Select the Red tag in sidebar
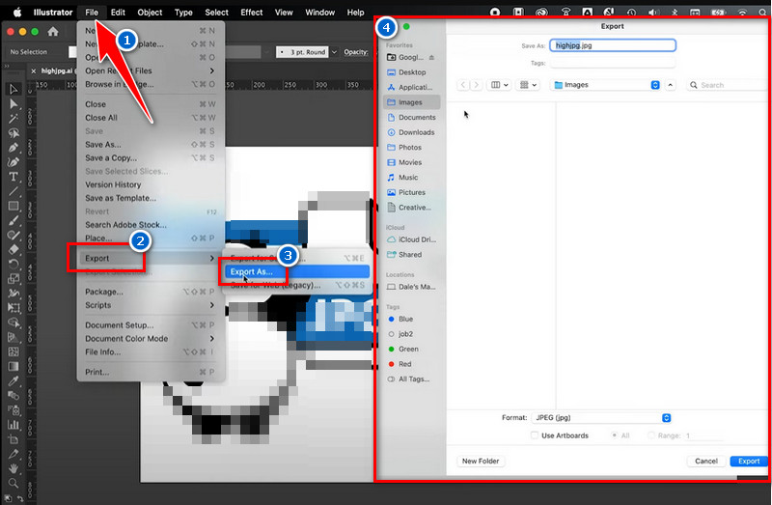 tap(411, 364)
